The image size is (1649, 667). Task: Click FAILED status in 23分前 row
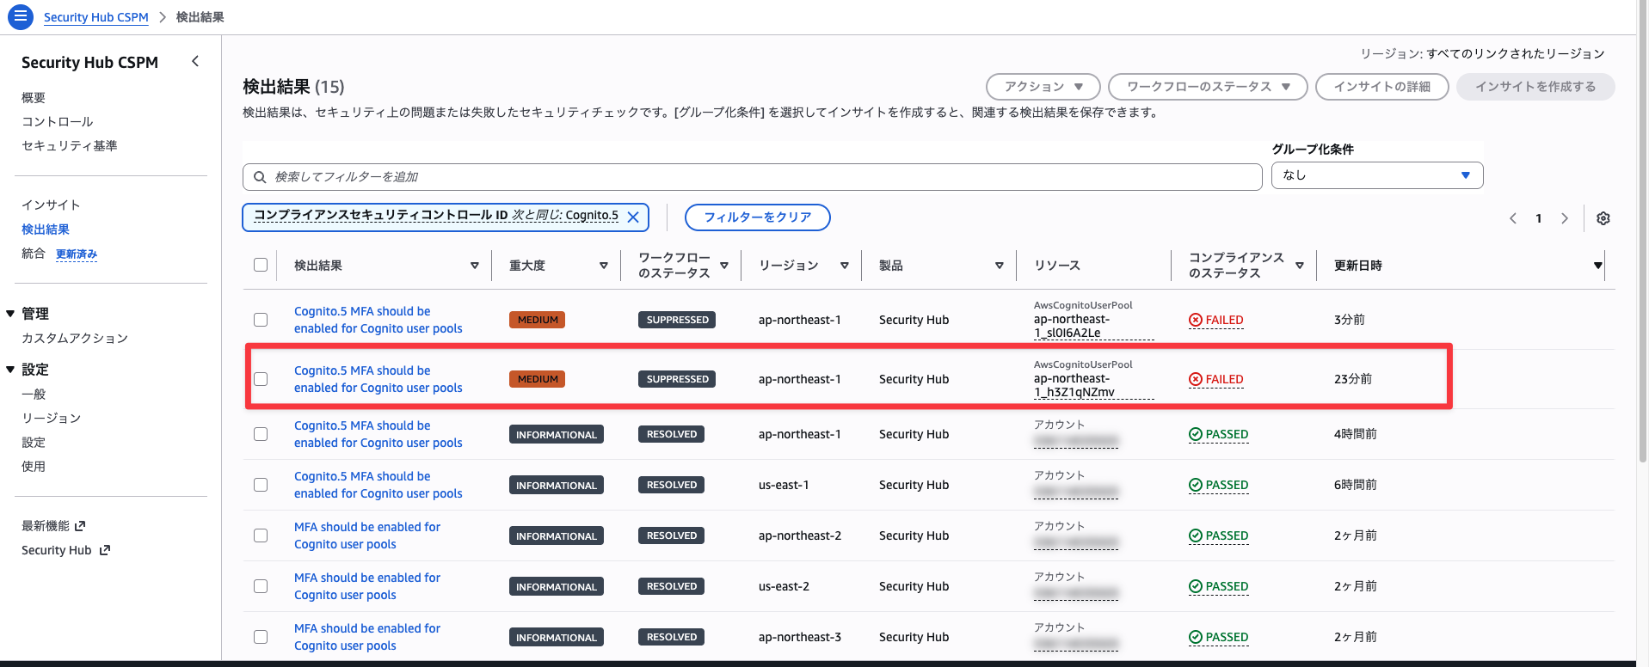point(1216,379)
